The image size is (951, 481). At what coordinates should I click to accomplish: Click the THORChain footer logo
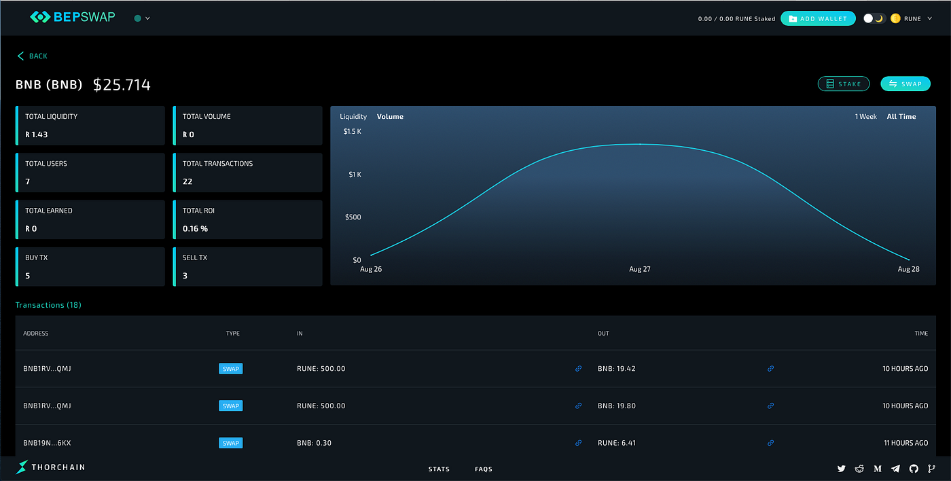point(51,467)
